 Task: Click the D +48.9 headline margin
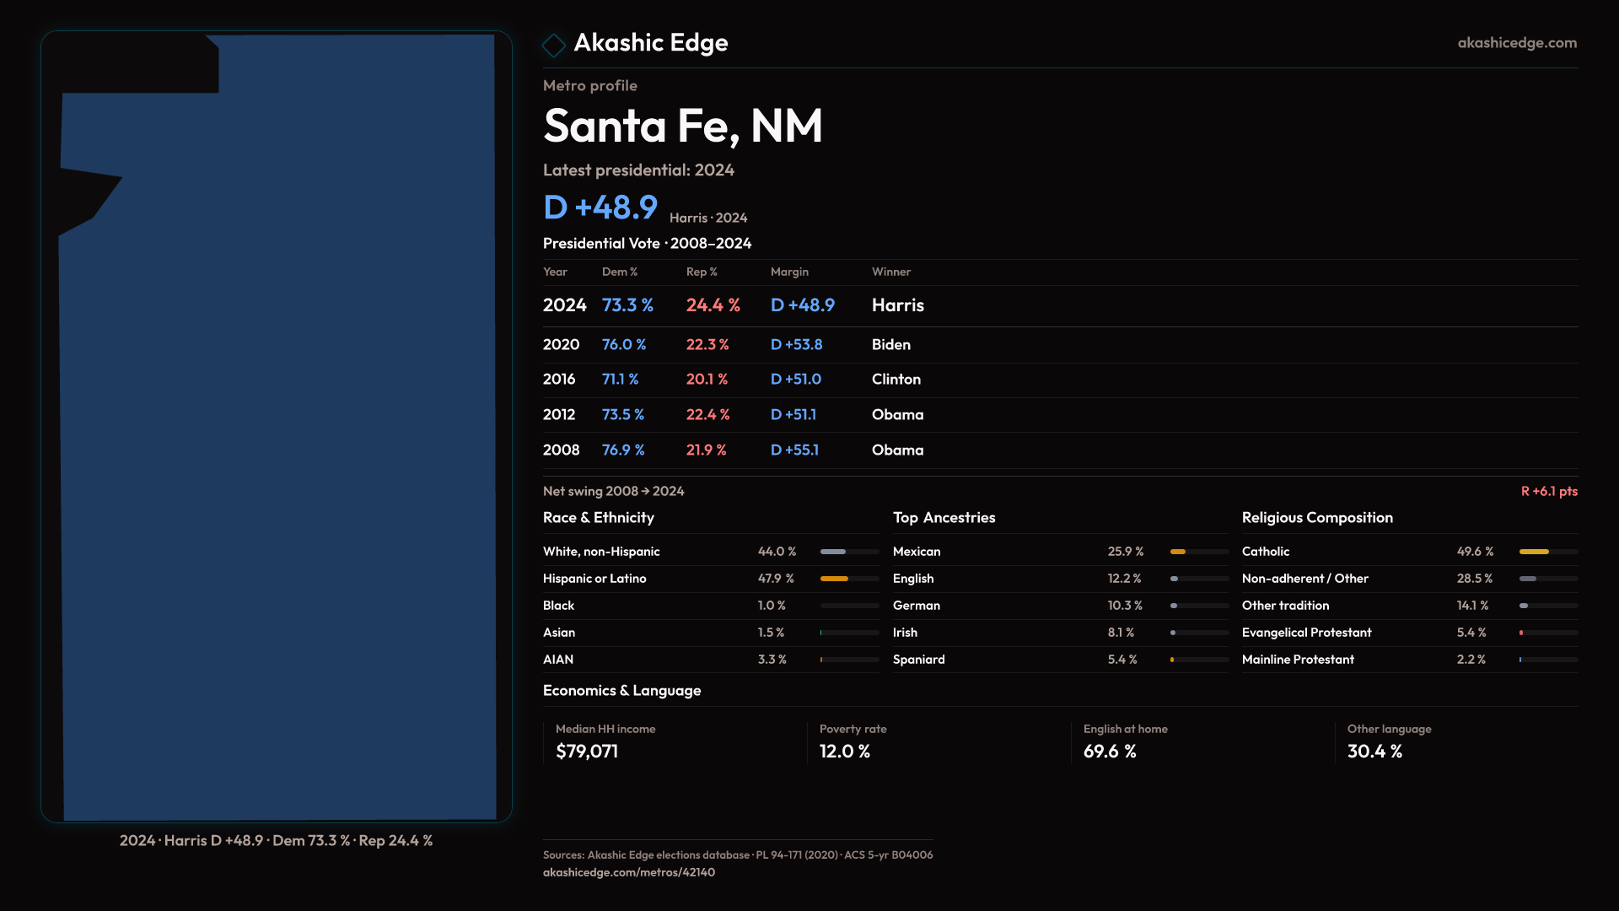[600, 208]
